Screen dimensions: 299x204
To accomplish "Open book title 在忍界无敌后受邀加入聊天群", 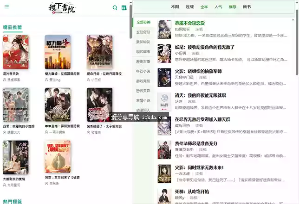I will tap(202, 119).
